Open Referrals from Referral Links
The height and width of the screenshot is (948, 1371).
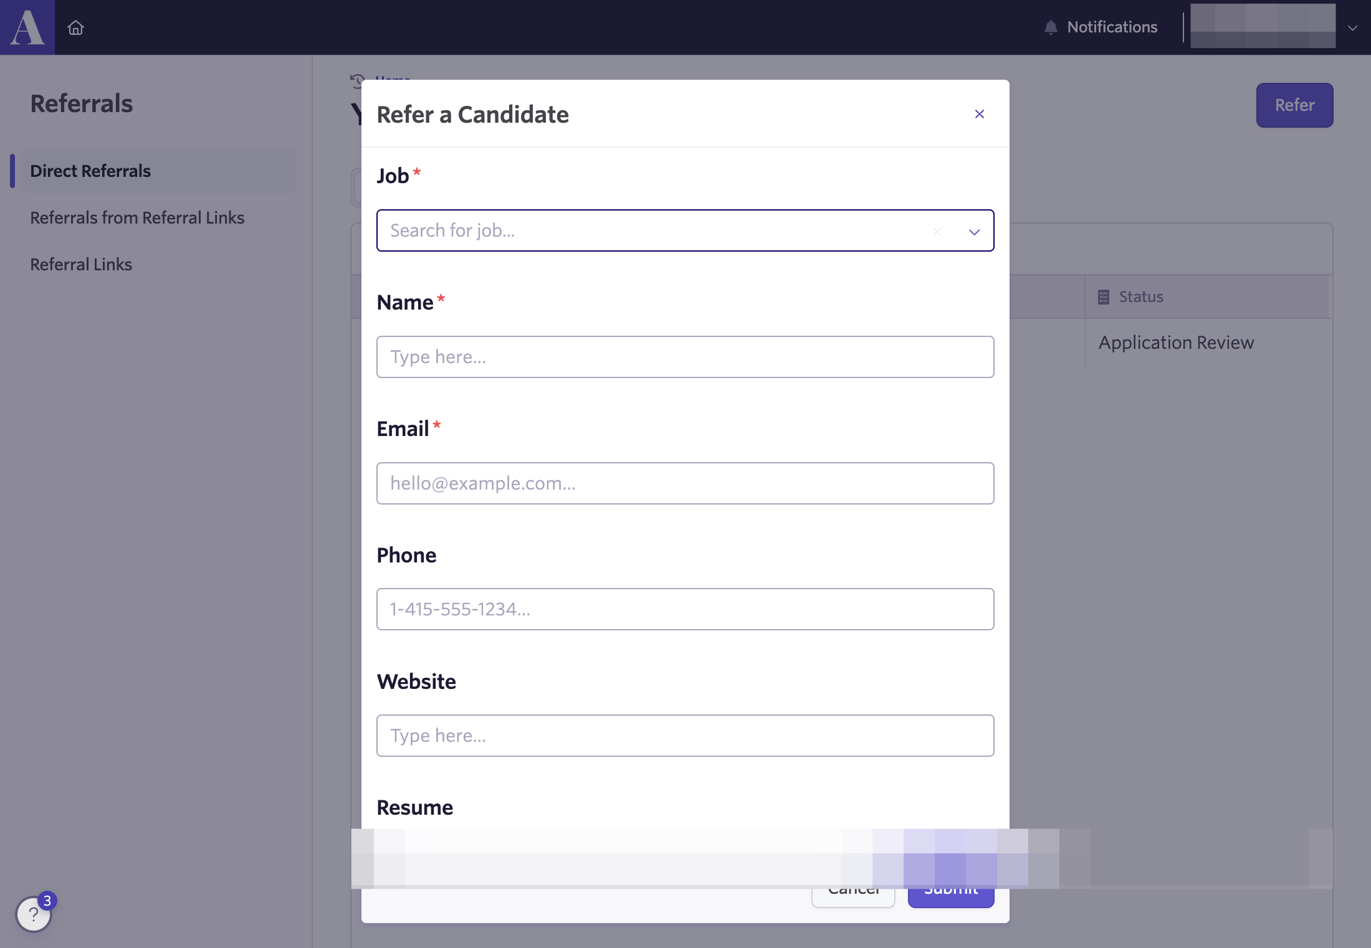(137, 217)
